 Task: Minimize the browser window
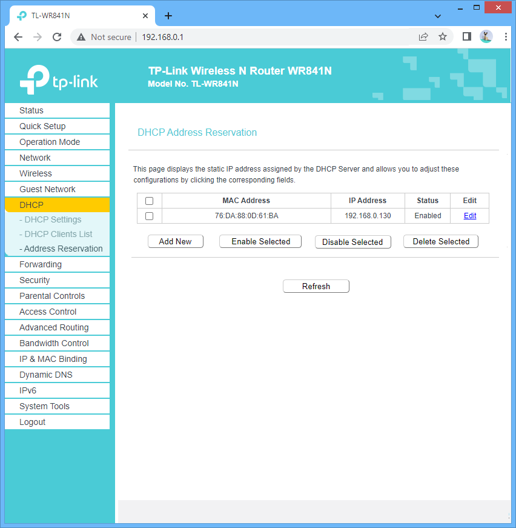(x=460, y=8)
